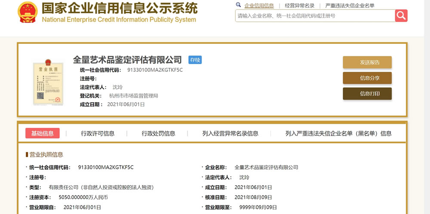
Task: Click credit code 91330100MA2KGTKF5C in header card
Action: (x=155, y=70)
